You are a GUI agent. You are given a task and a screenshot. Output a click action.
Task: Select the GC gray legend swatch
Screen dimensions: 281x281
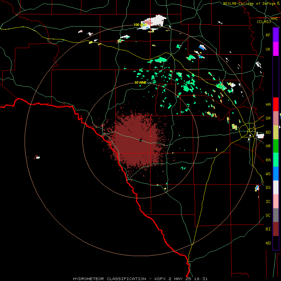coord(276,215)
